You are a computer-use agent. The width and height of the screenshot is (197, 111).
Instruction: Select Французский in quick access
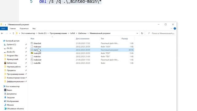[x=12, y=59]
